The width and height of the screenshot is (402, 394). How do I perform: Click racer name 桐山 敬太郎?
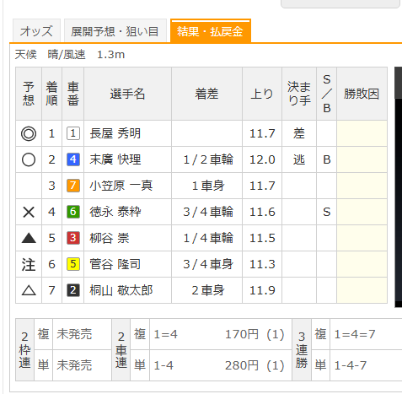121,290
